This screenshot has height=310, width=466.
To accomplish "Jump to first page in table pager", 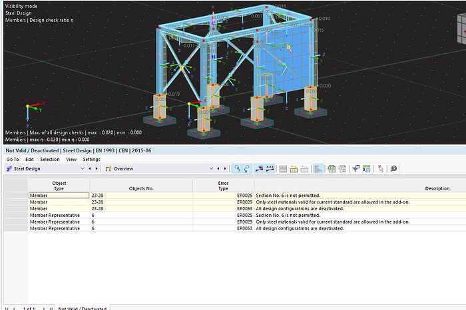I will [7, 309].
